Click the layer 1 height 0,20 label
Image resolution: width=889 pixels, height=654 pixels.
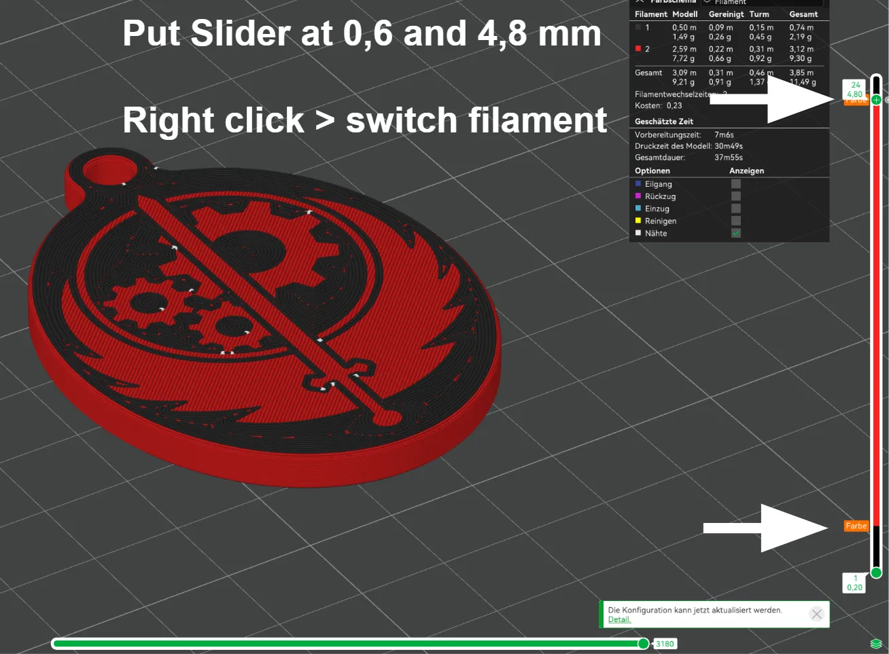tap(855, 583)
